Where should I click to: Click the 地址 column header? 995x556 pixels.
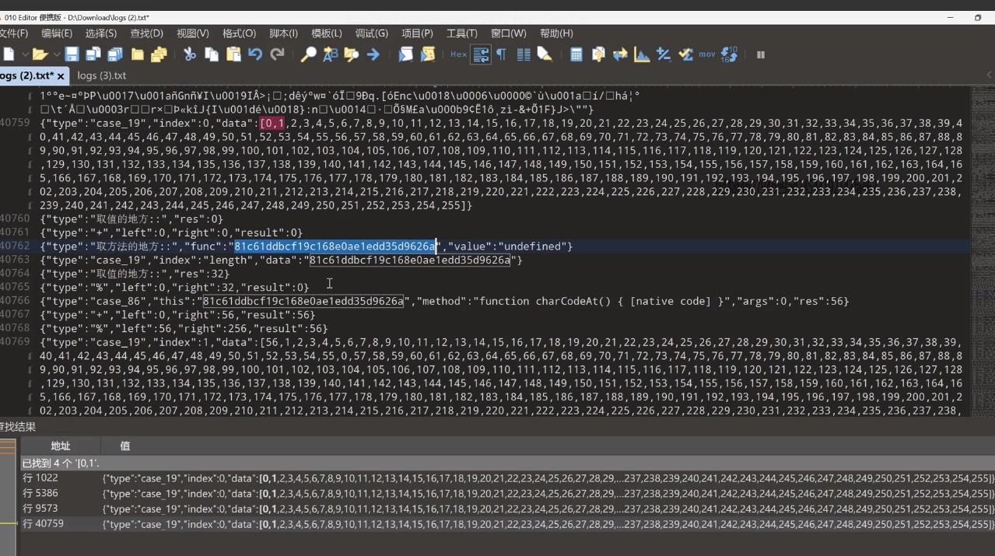61,446
